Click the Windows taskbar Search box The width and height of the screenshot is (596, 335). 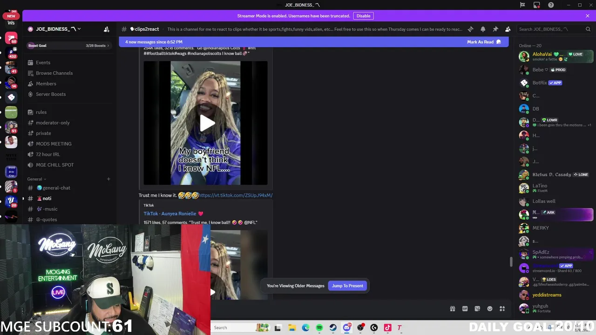[x=240, y=328]
